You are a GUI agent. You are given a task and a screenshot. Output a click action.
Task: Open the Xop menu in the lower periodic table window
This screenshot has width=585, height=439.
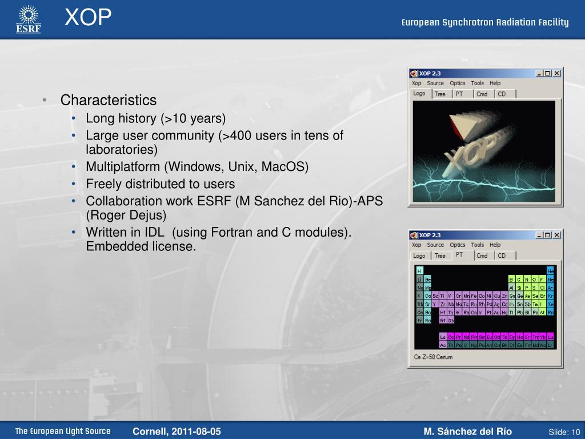tap(416, 245)
